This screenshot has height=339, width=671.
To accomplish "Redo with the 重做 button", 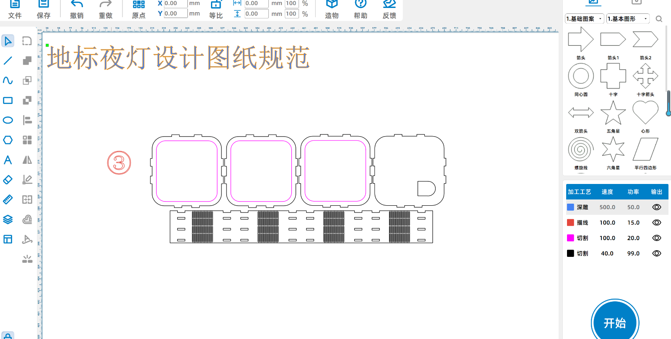I will click(x=106, y=9).
